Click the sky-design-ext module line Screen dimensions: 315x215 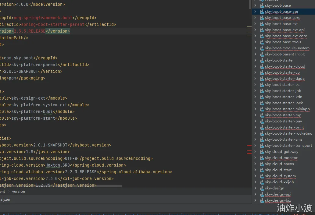pyautogui.click(x=34, y=98)
